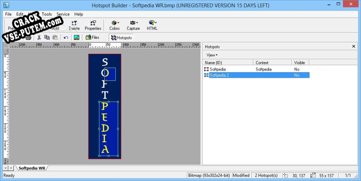
Task: Open the Tools menu
Action: click(x=47, y=14)
